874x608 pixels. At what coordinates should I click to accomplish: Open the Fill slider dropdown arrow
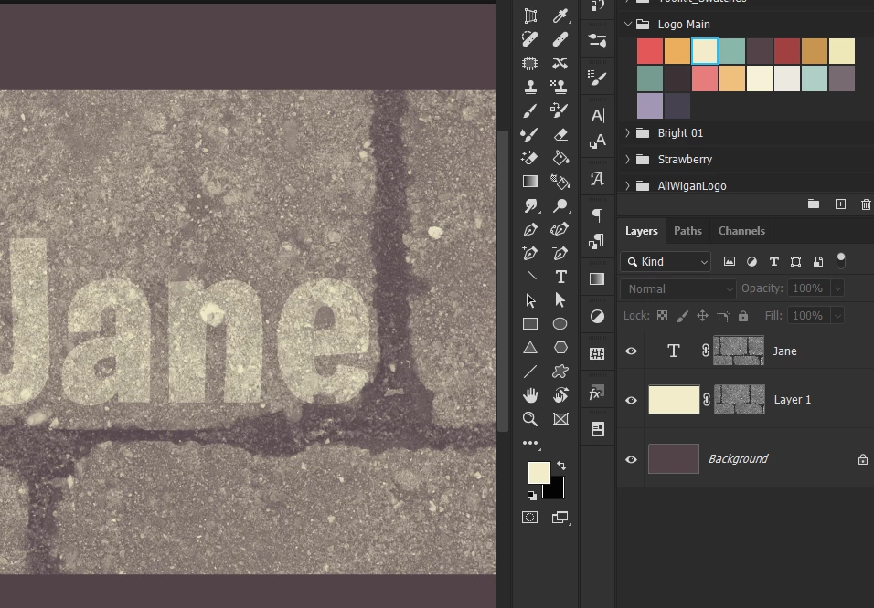coord(837,316)
